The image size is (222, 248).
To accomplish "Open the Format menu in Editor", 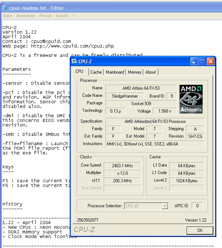I will click(45, 16).
